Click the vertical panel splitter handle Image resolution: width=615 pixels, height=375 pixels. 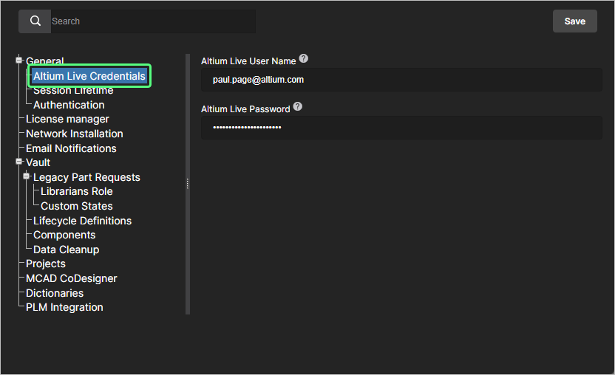pos(188,184)
